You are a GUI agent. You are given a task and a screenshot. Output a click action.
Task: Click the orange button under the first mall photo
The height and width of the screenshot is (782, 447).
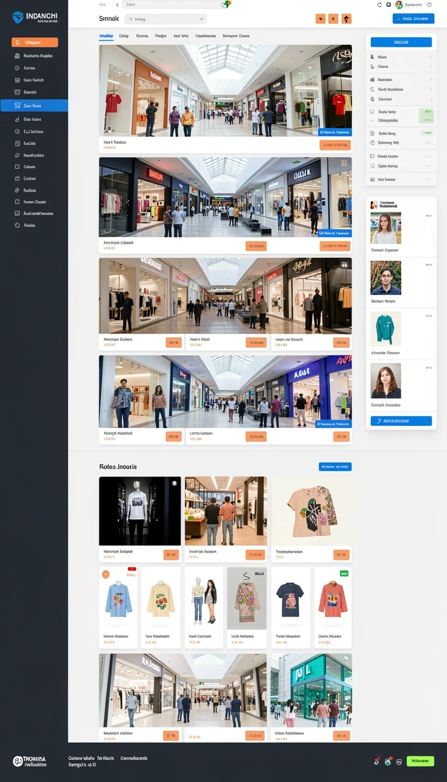[x=335, y=145]
